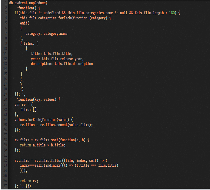Click the var rv declaration
The width and height of the screenshot is (210, 190).
(x=24, y=105)
